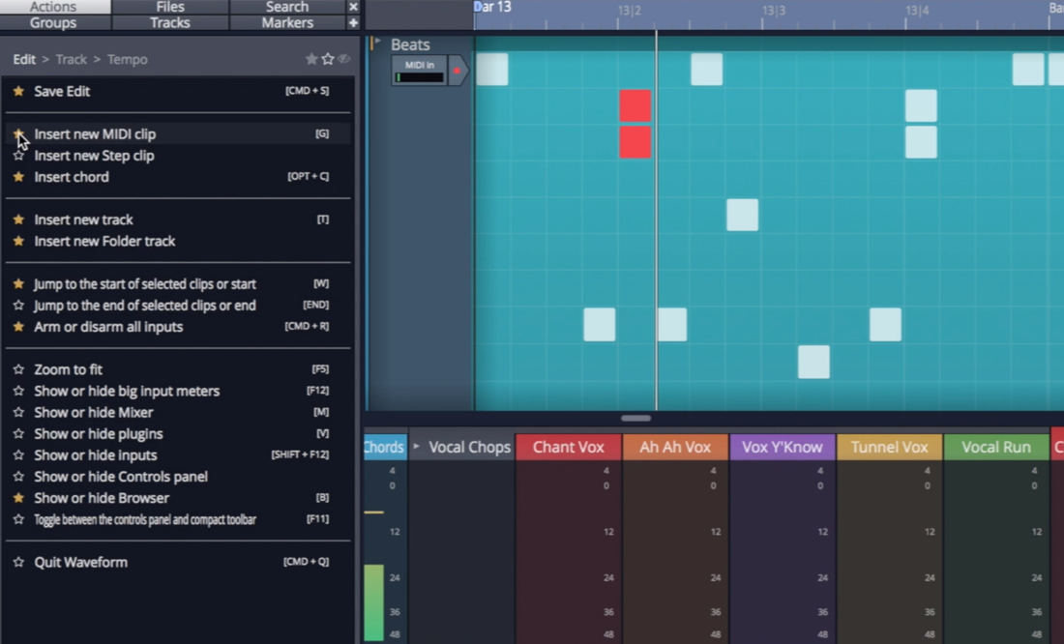Image resolution: width=1064 pixels, height=644 pixels.
Task: Choose Insert new MIDI clip
Action: [x=178, y=133]
